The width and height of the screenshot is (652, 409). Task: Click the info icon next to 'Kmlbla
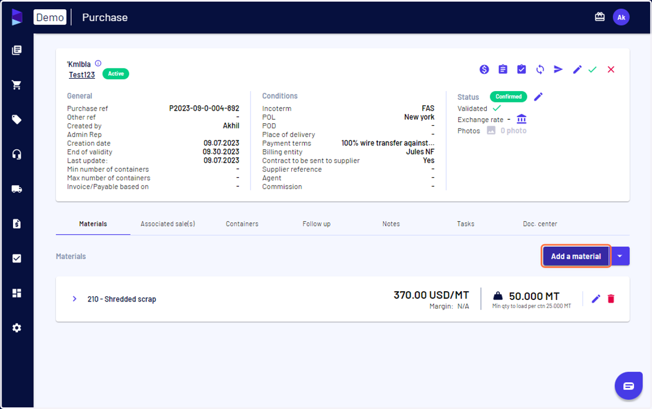click(x=98, y=63)
